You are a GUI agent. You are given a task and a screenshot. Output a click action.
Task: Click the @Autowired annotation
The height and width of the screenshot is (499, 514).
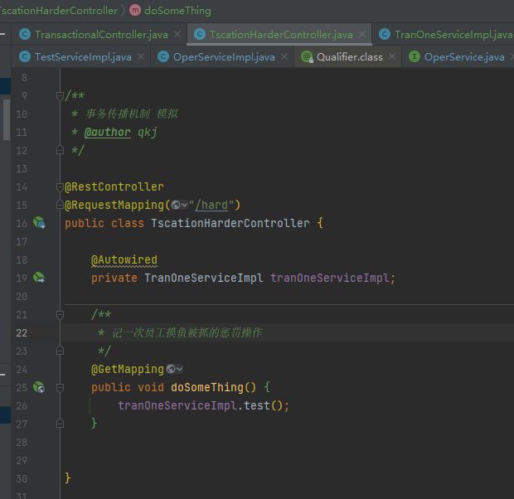click(124, 260)
